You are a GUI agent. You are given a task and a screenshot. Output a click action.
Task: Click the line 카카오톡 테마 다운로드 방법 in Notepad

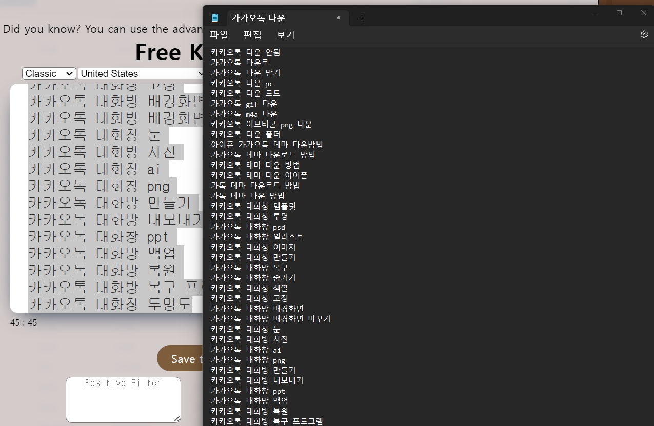click(263, 154)
